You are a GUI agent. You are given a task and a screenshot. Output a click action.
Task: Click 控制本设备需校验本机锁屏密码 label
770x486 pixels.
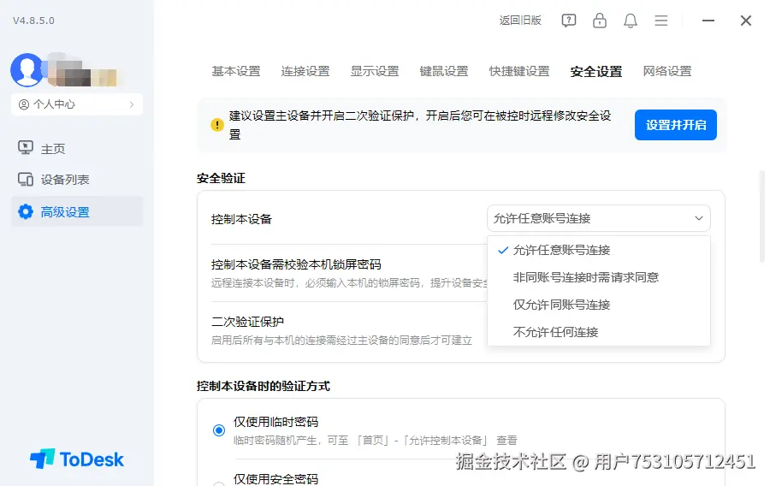click(296, 264)
